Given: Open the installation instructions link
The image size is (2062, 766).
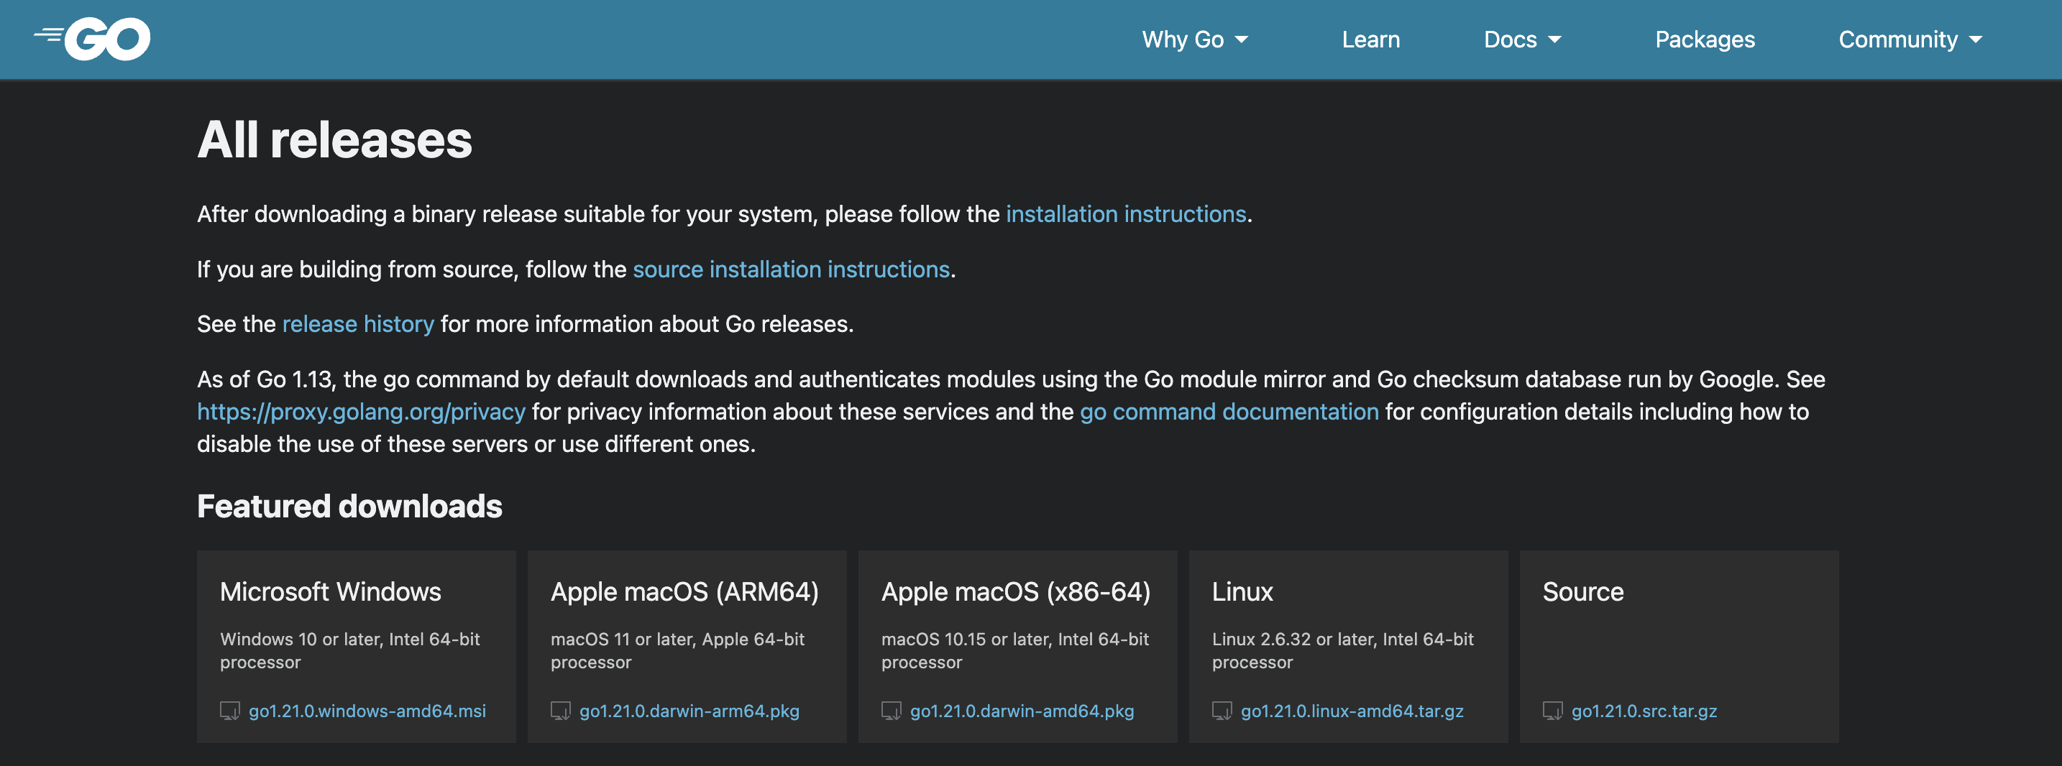Looking at the screenshot, I should coord(1125,213).
